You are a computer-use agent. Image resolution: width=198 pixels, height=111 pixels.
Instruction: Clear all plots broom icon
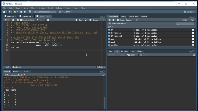146,55
